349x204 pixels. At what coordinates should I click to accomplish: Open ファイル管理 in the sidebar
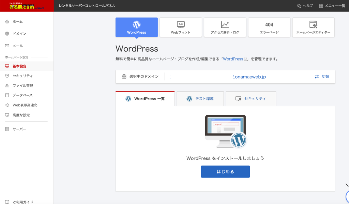coord(27,85)
